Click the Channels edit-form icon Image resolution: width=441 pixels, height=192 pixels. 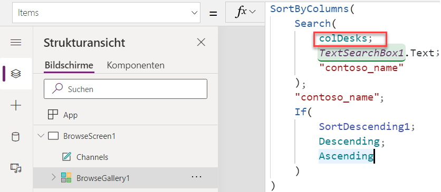point(66,157)
